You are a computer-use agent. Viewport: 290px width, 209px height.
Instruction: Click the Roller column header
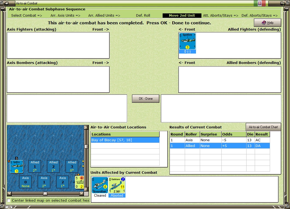[x=192, y=134]
